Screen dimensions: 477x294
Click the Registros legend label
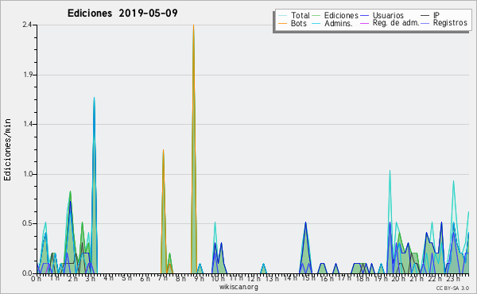click(x=450, y=23)
